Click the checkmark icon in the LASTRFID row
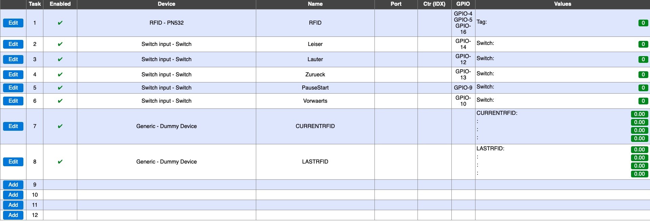 (60, 162)
